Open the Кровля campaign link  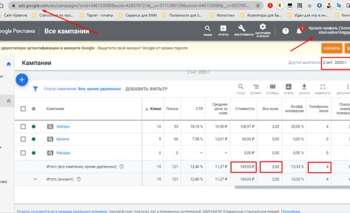[62, 139]
